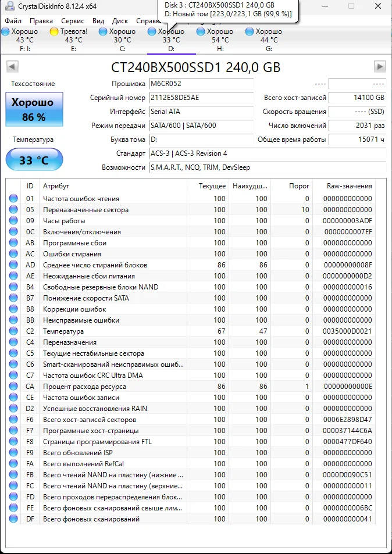Click the Атрибут column header
The image size is (392, 554).
point(113,186)
